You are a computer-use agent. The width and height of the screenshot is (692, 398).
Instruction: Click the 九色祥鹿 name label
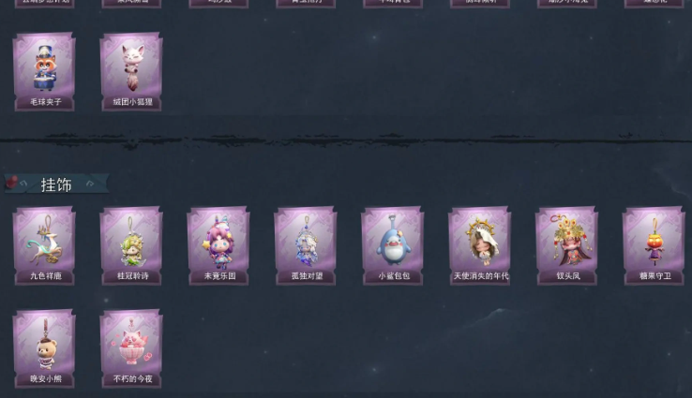(x=46, y=276)
